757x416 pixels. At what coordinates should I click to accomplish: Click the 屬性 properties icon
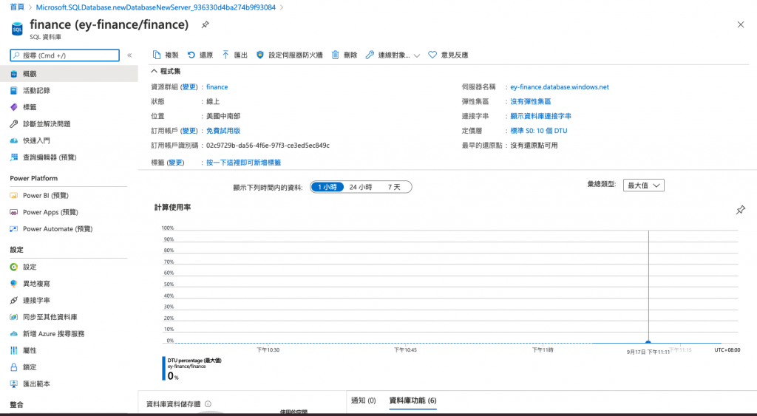pyautogui.click(x=14, y=350)
